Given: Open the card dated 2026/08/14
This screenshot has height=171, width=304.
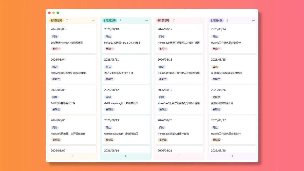Looking at the screenshot, I should [x=126, y=149].
